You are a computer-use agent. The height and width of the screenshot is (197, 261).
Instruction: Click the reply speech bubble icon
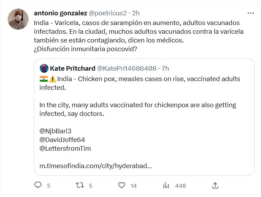[x=38, y=186]
